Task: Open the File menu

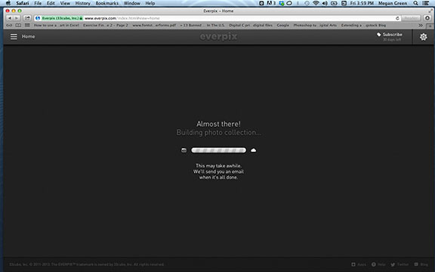Action: (38, 3)
